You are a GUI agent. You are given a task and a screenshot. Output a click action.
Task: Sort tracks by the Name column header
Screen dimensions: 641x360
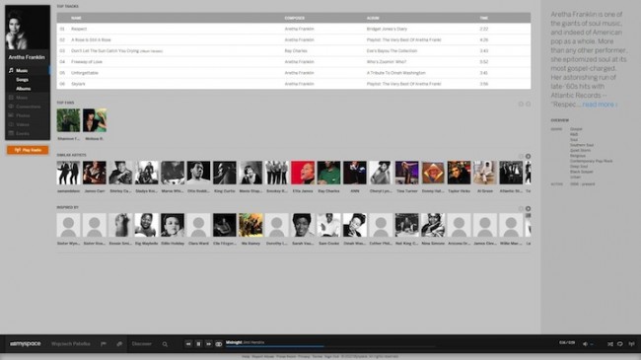coord(76,18)
